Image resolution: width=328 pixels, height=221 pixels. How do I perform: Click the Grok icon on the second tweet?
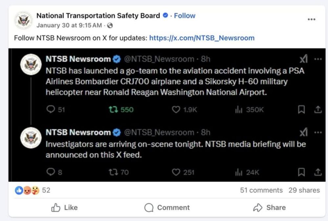pyautogui.click(x=303, y=132)
